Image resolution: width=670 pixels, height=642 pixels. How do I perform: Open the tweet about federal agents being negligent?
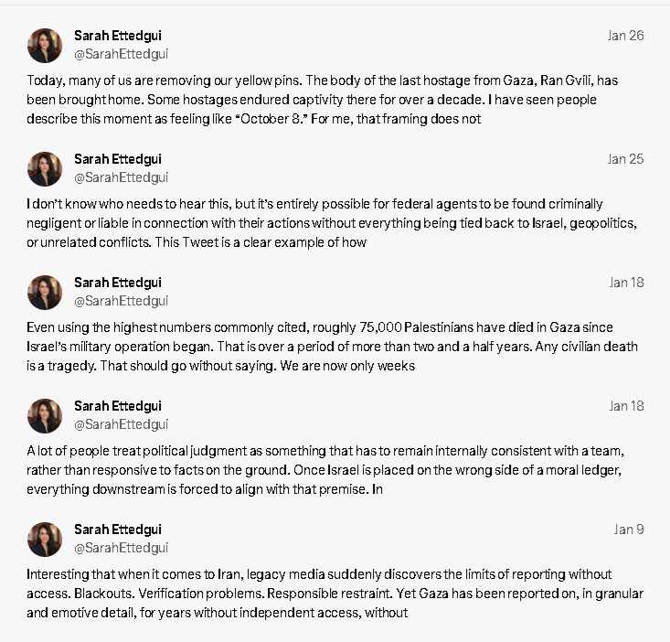pyautogui.click(x=332, y=223)
